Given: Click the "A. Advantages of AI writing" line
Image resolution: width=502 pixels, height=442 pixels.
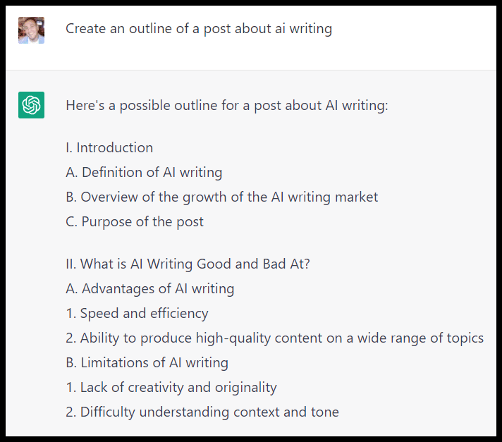Looking at the screenshot, I should [x=150, y=288].
